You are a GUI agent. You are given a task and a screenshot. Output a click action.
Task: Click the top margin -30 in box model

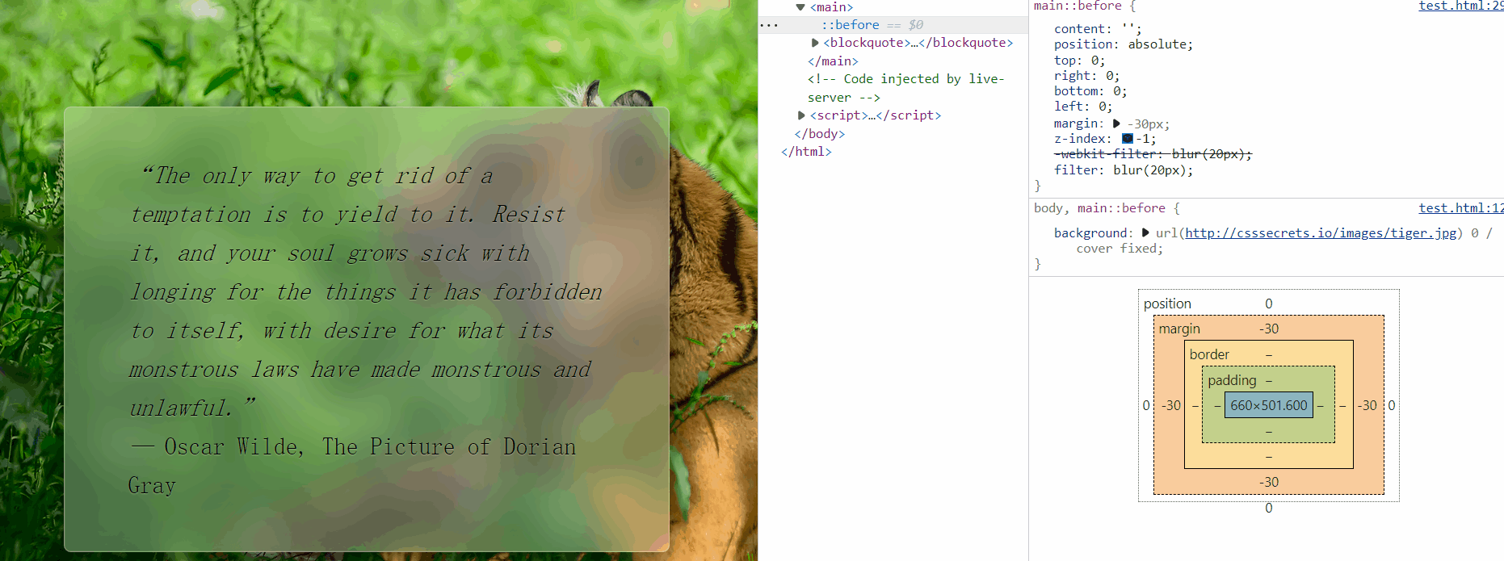pos(1268,329)
